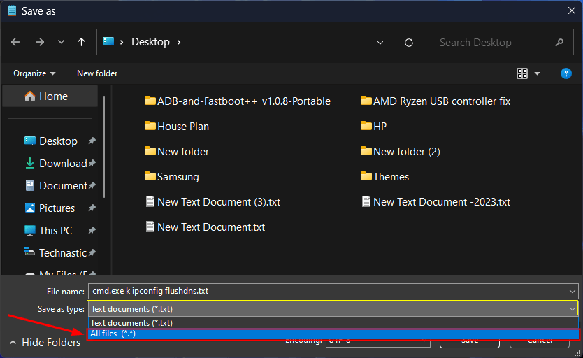Collapse the pane with Hide Folders

pyautogui.click(x=45, y=343)
